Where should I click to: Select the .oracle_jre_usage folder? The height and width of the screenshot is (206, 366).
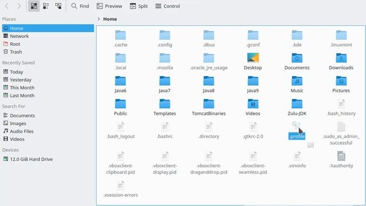pos(209,62)
